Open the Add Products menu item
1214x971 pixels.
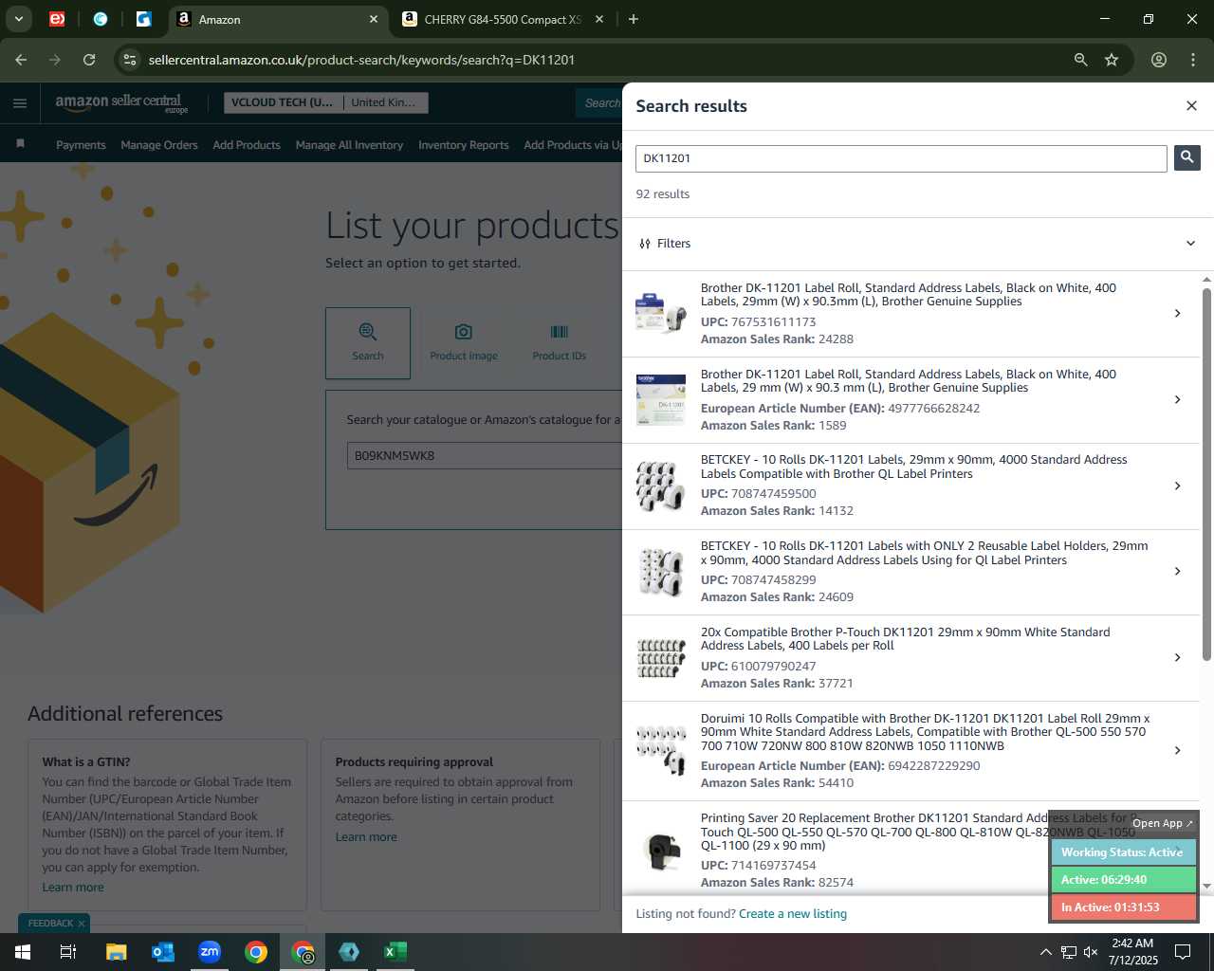click(x=247, y=145)
